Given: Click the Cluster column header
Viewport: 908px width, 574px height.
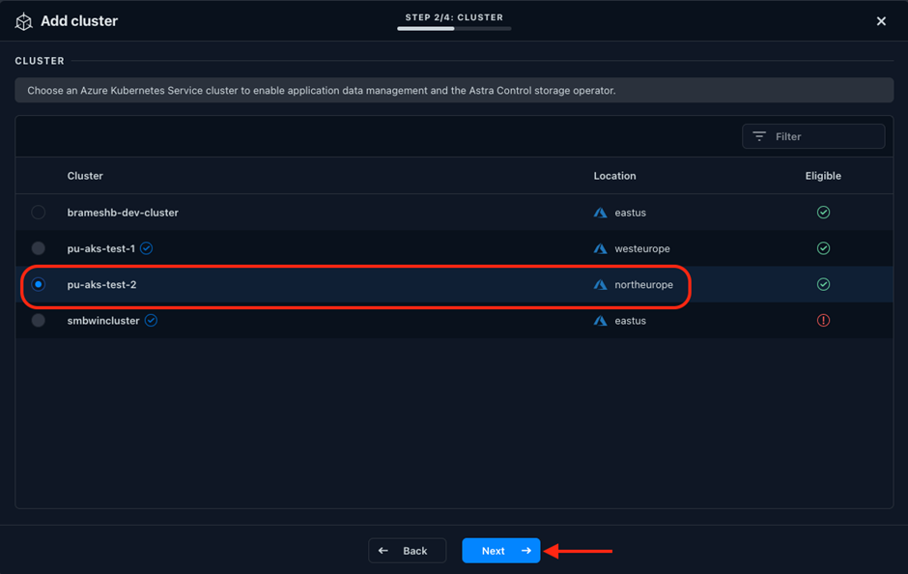Looking at the screenshot, I should click(85, 176).
